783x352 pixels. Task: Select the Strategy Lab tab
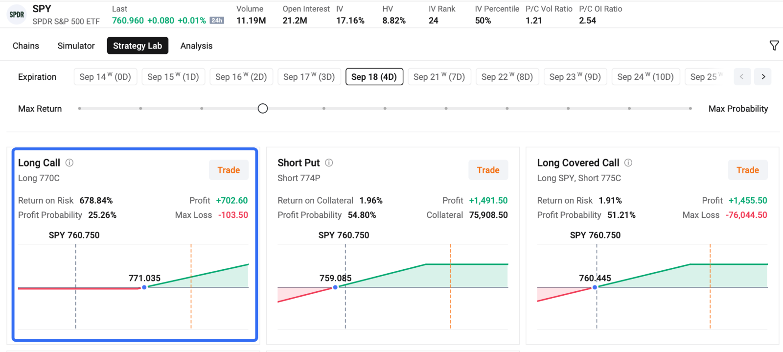coord(138,46)
